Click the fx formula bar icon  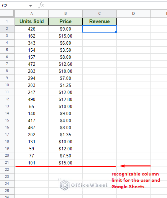(x=41, y=6)
